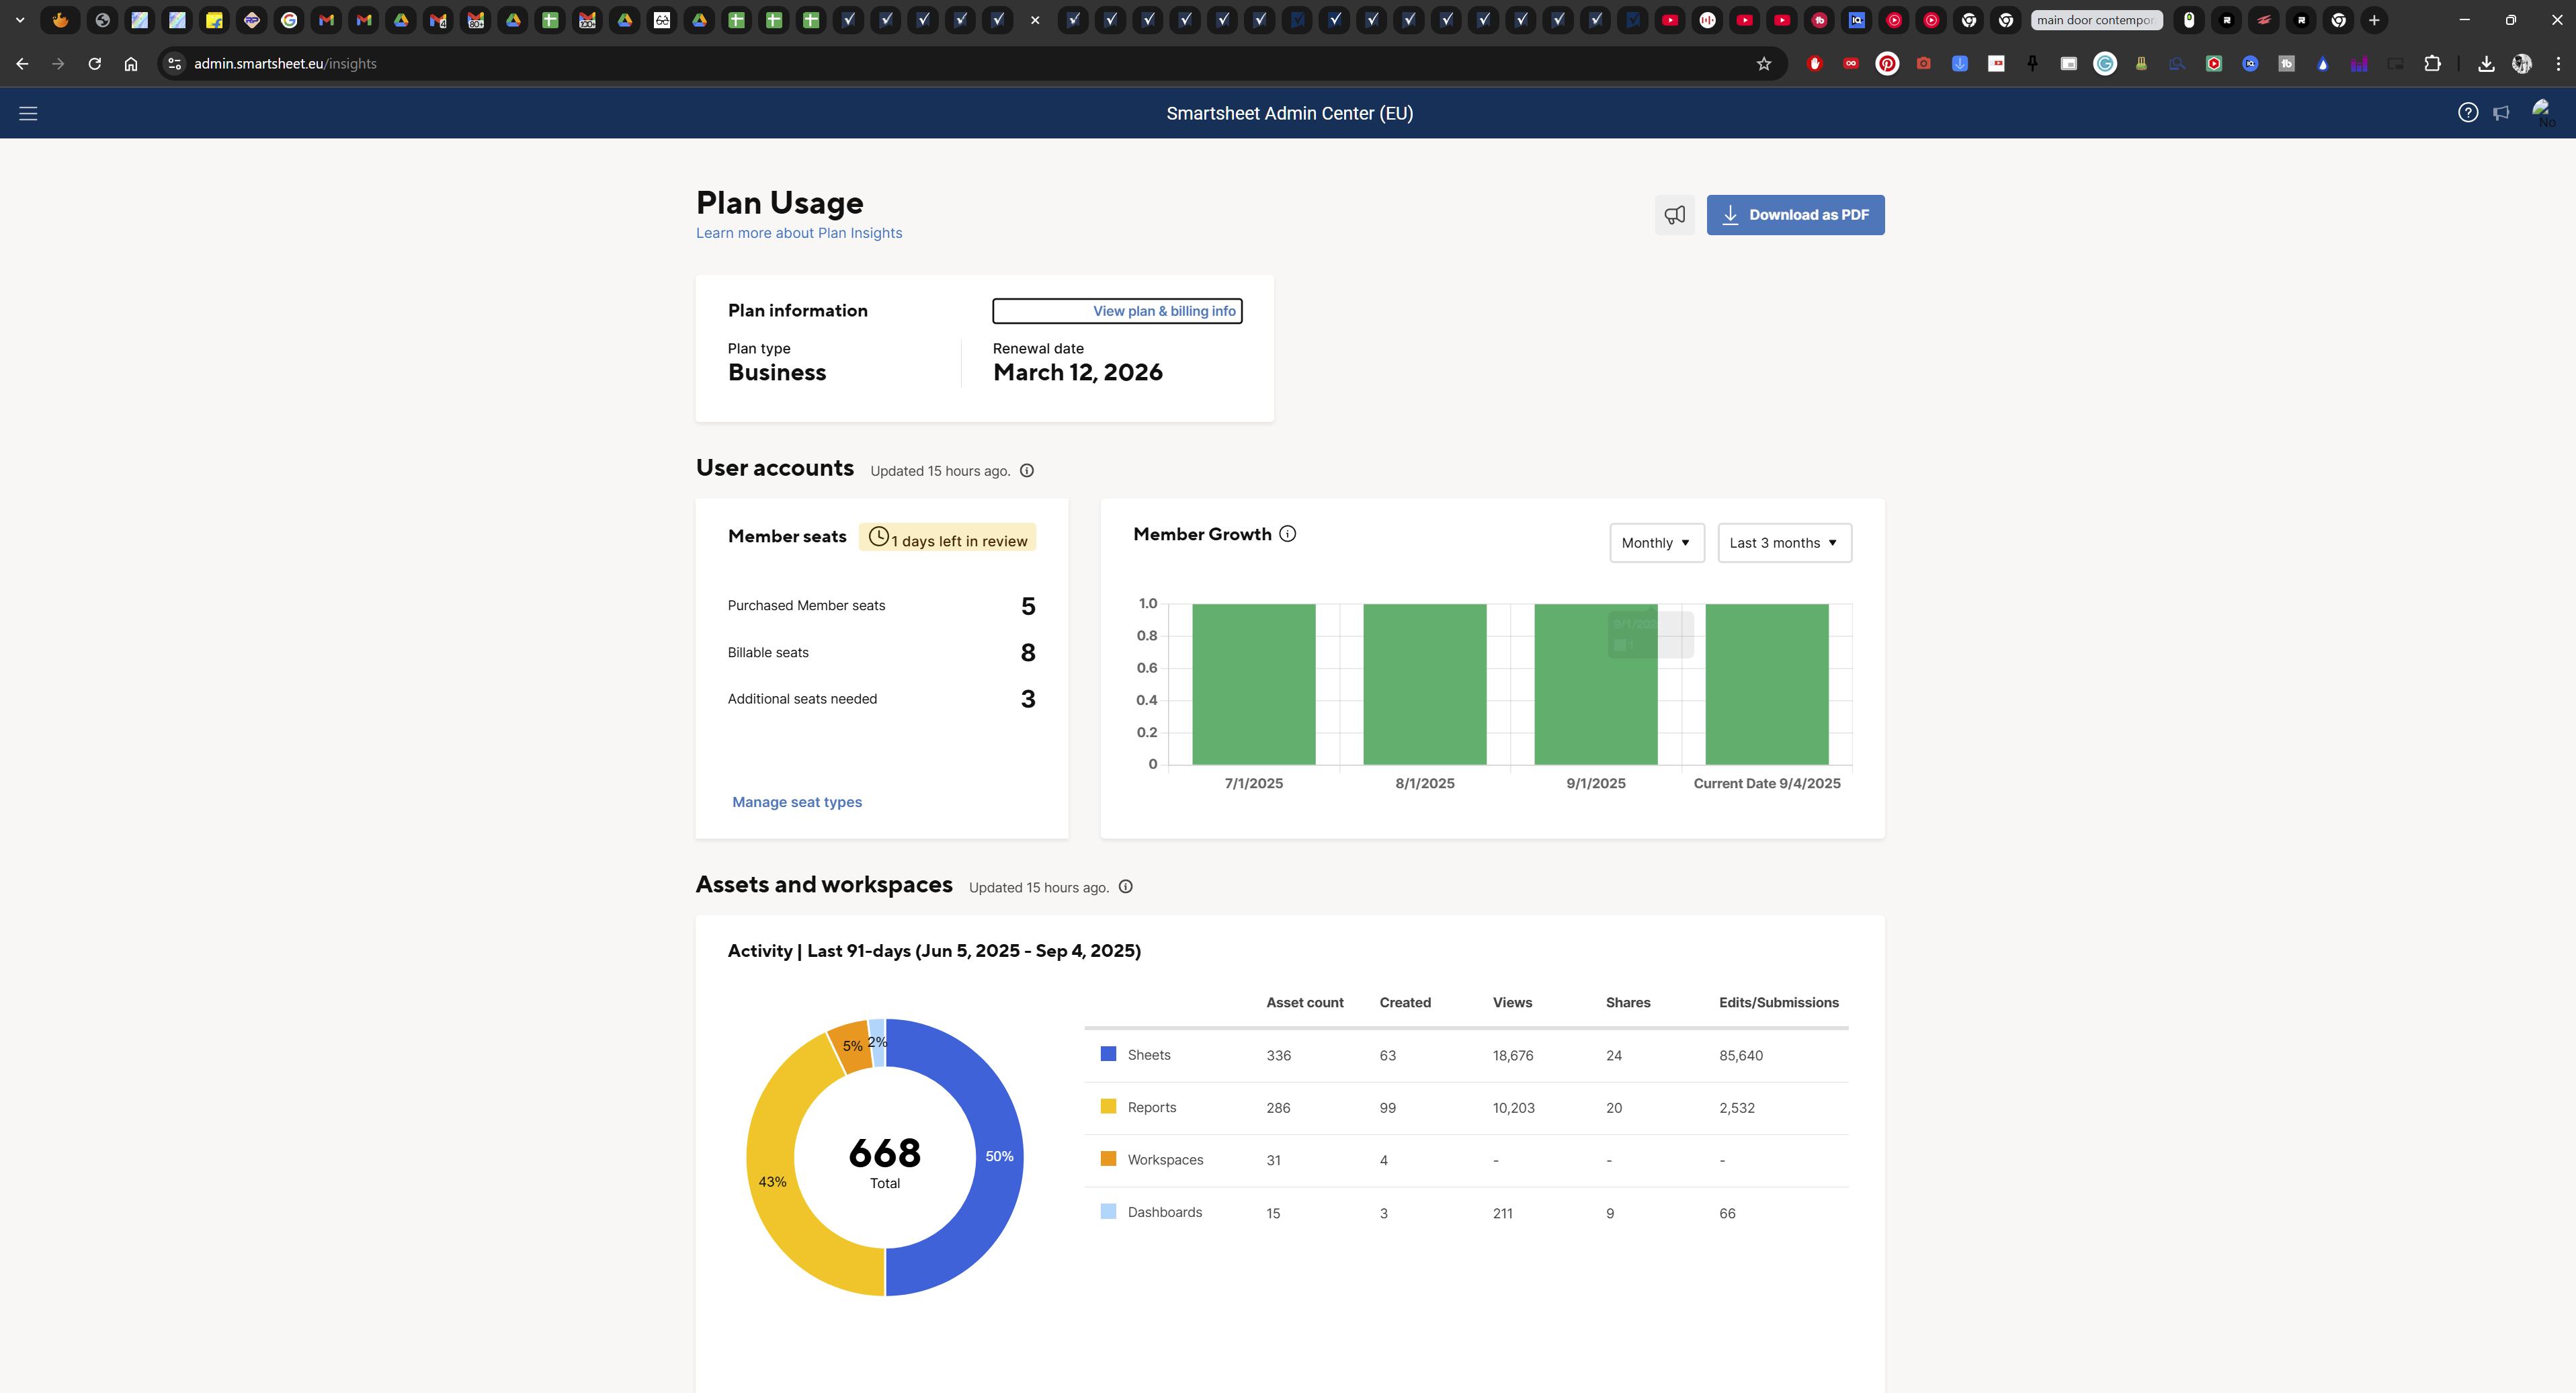Click the 18,676 views value for Sheets
This screenshot has height=1393, width=2576.
[x=1513, y=1056]
